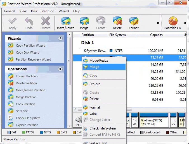Select the I: partition block in disk map

point(182,120)
